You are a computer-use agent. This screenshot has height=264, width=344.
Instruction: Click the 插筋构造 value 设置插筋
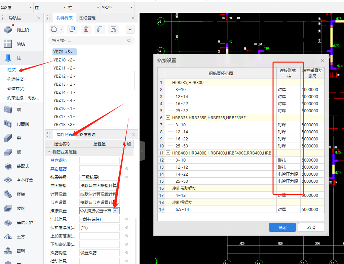point(100,253)
